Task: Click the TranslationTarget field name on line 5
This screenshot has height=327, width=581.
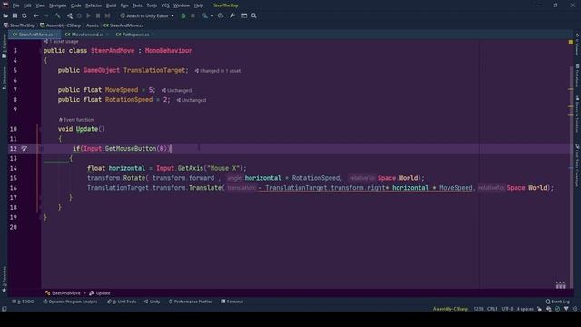Action: coord(154,70)
